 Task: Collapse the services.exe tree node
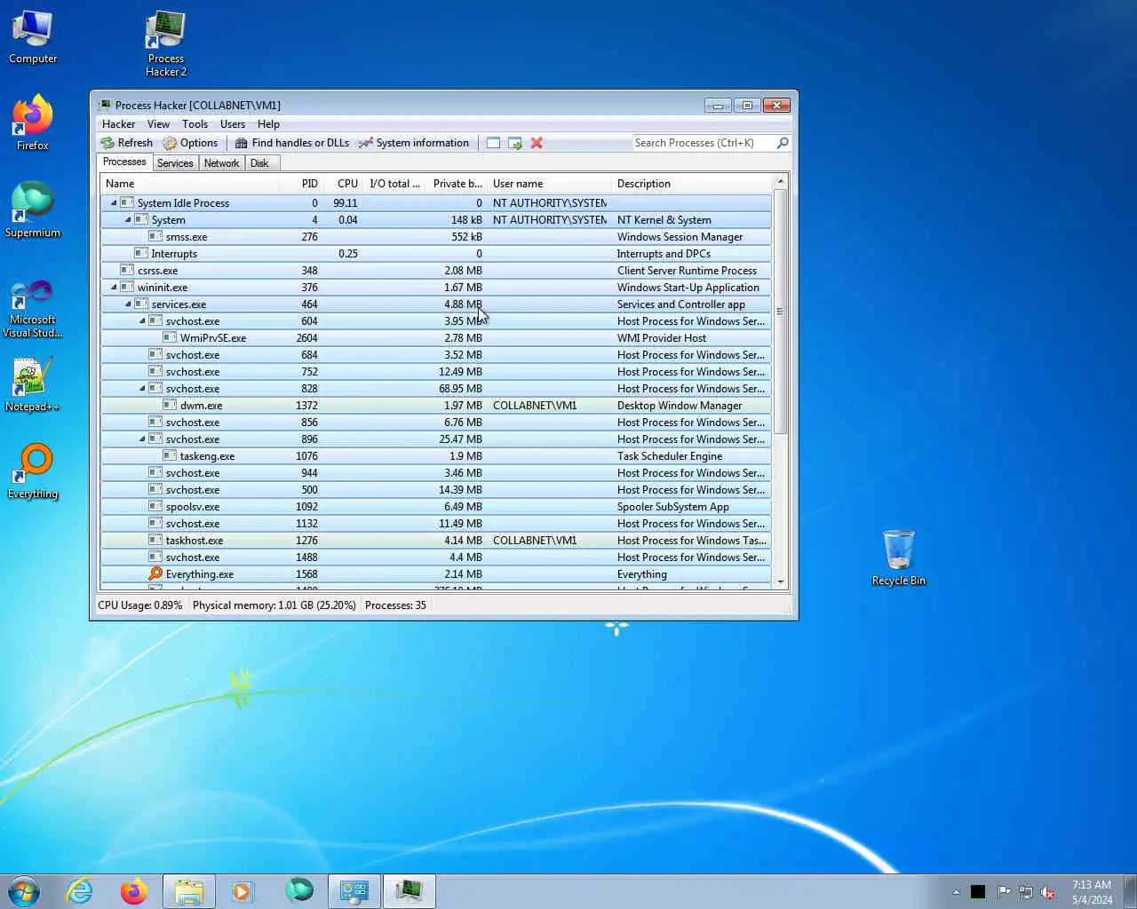click(x=128, y=304)
